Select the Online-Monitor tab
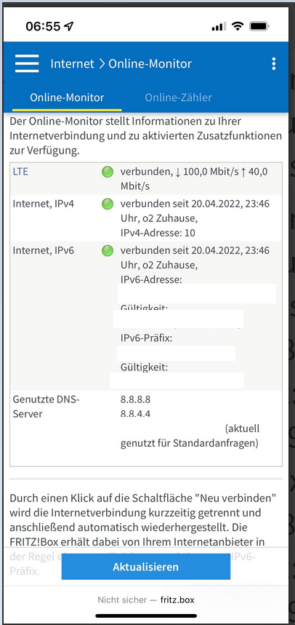 tap(67, 97)
